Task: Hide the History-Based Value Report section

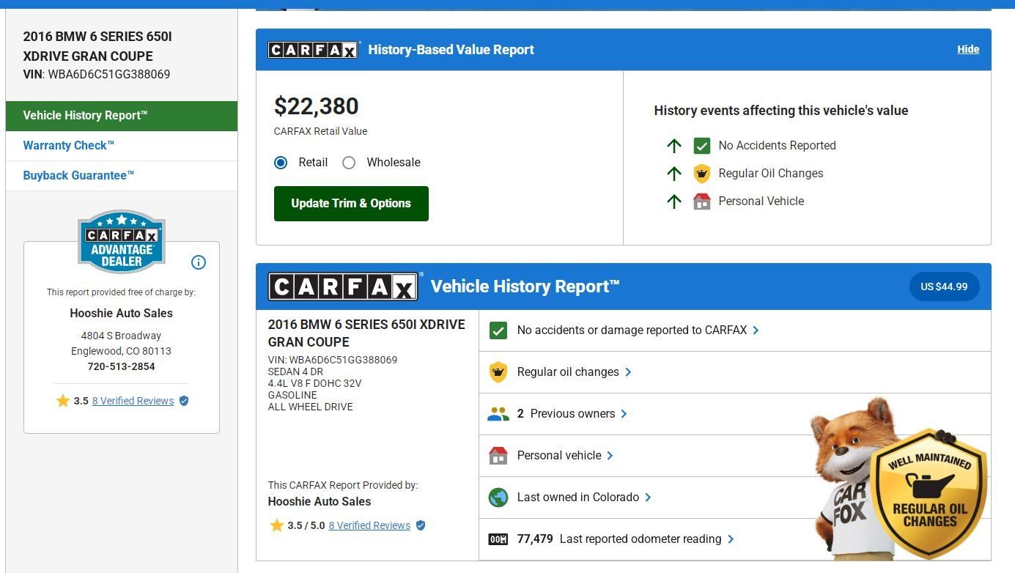Action: coord(968,49)
